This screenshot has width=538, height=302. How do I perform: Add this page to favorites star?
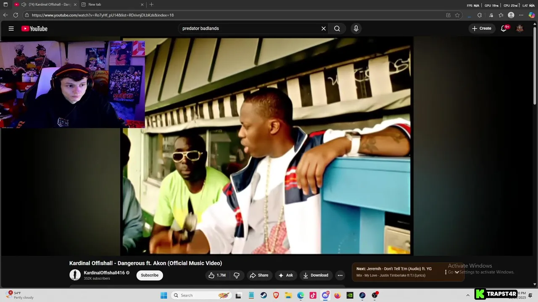pos(457,15)
